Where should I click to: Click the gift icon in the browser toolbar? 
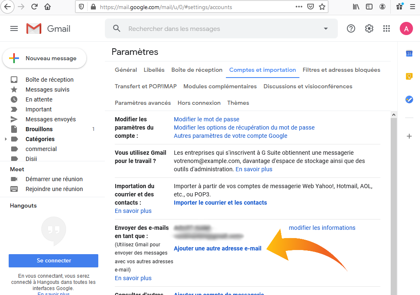[400, 7]
